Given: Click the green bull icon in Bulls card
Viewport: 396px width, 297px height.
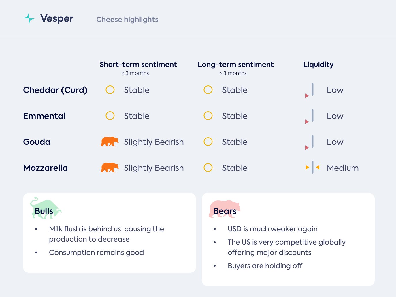Looking at the screenshot, I should tap(45, 208).
